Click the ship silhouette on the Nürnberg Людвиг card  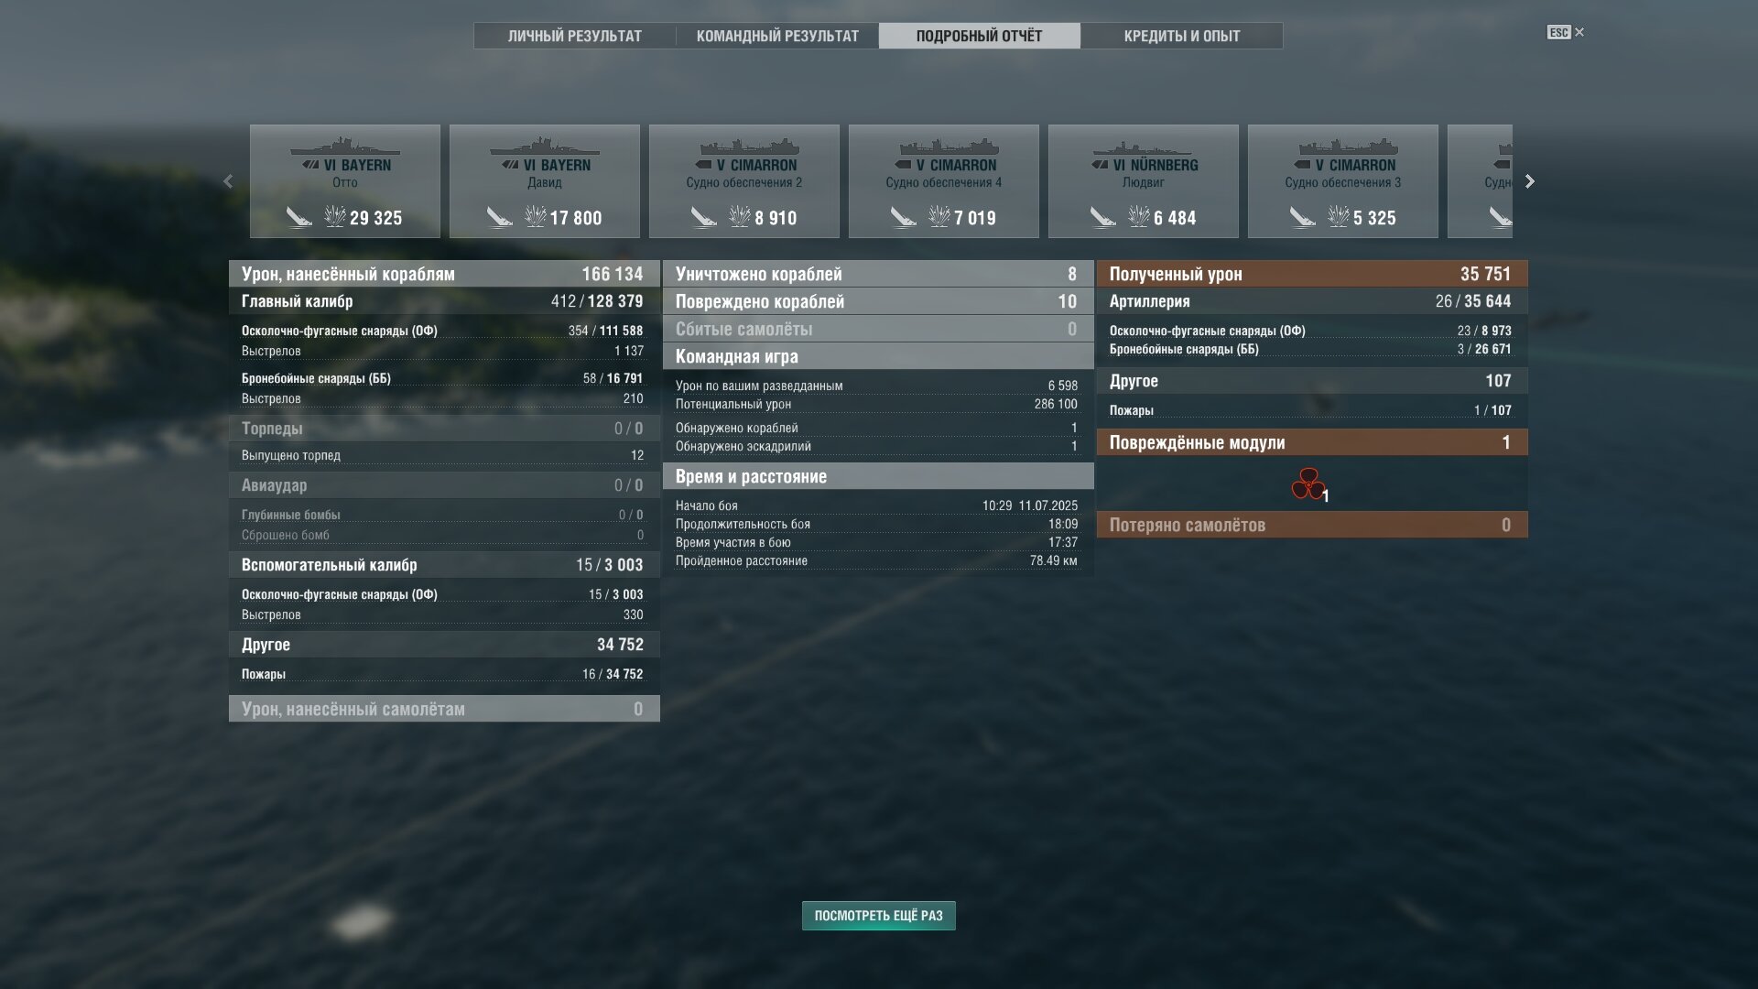click(x=1143, y=147)
